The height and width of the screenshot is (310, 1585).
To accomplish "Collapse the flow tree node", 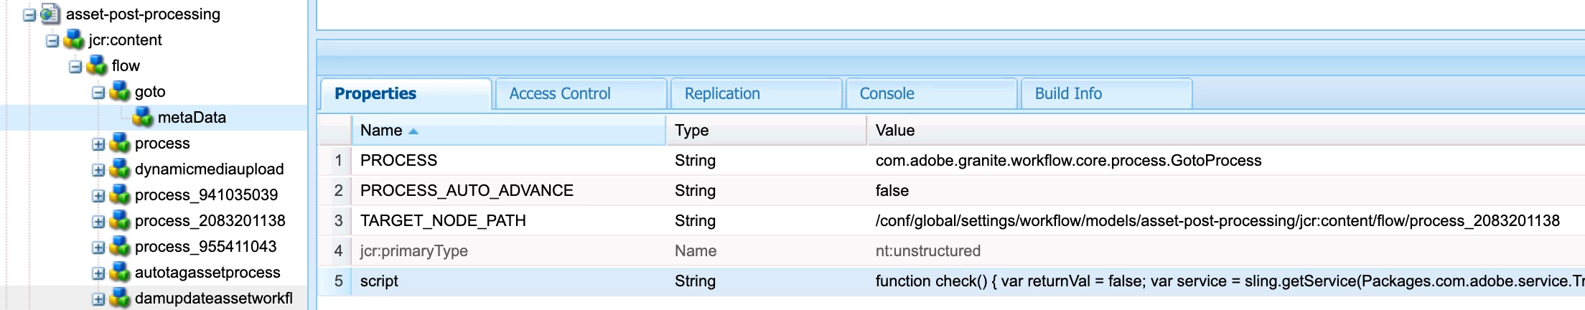I will [x=75, y=67].
